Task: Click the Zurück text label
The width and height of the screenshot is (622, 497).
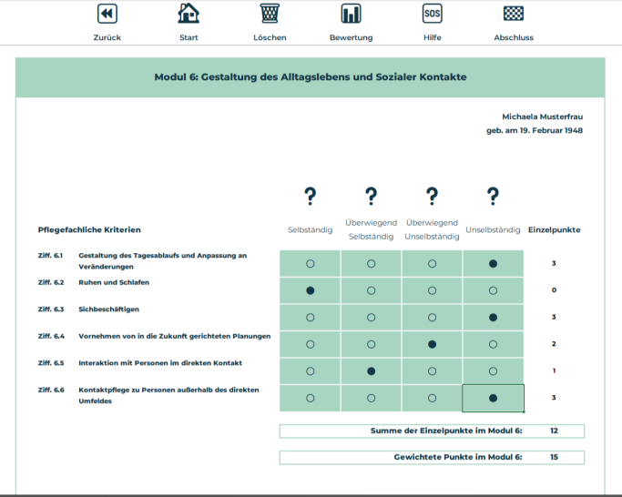Action: click(x=107, y=37)
